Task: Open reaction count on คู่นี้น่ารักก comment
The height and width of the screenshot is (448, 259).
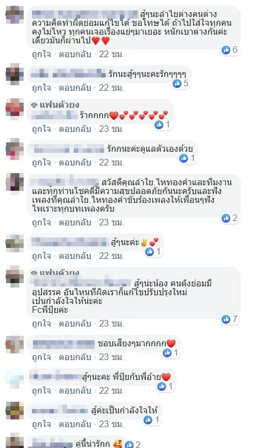Action: coord(134,444)
